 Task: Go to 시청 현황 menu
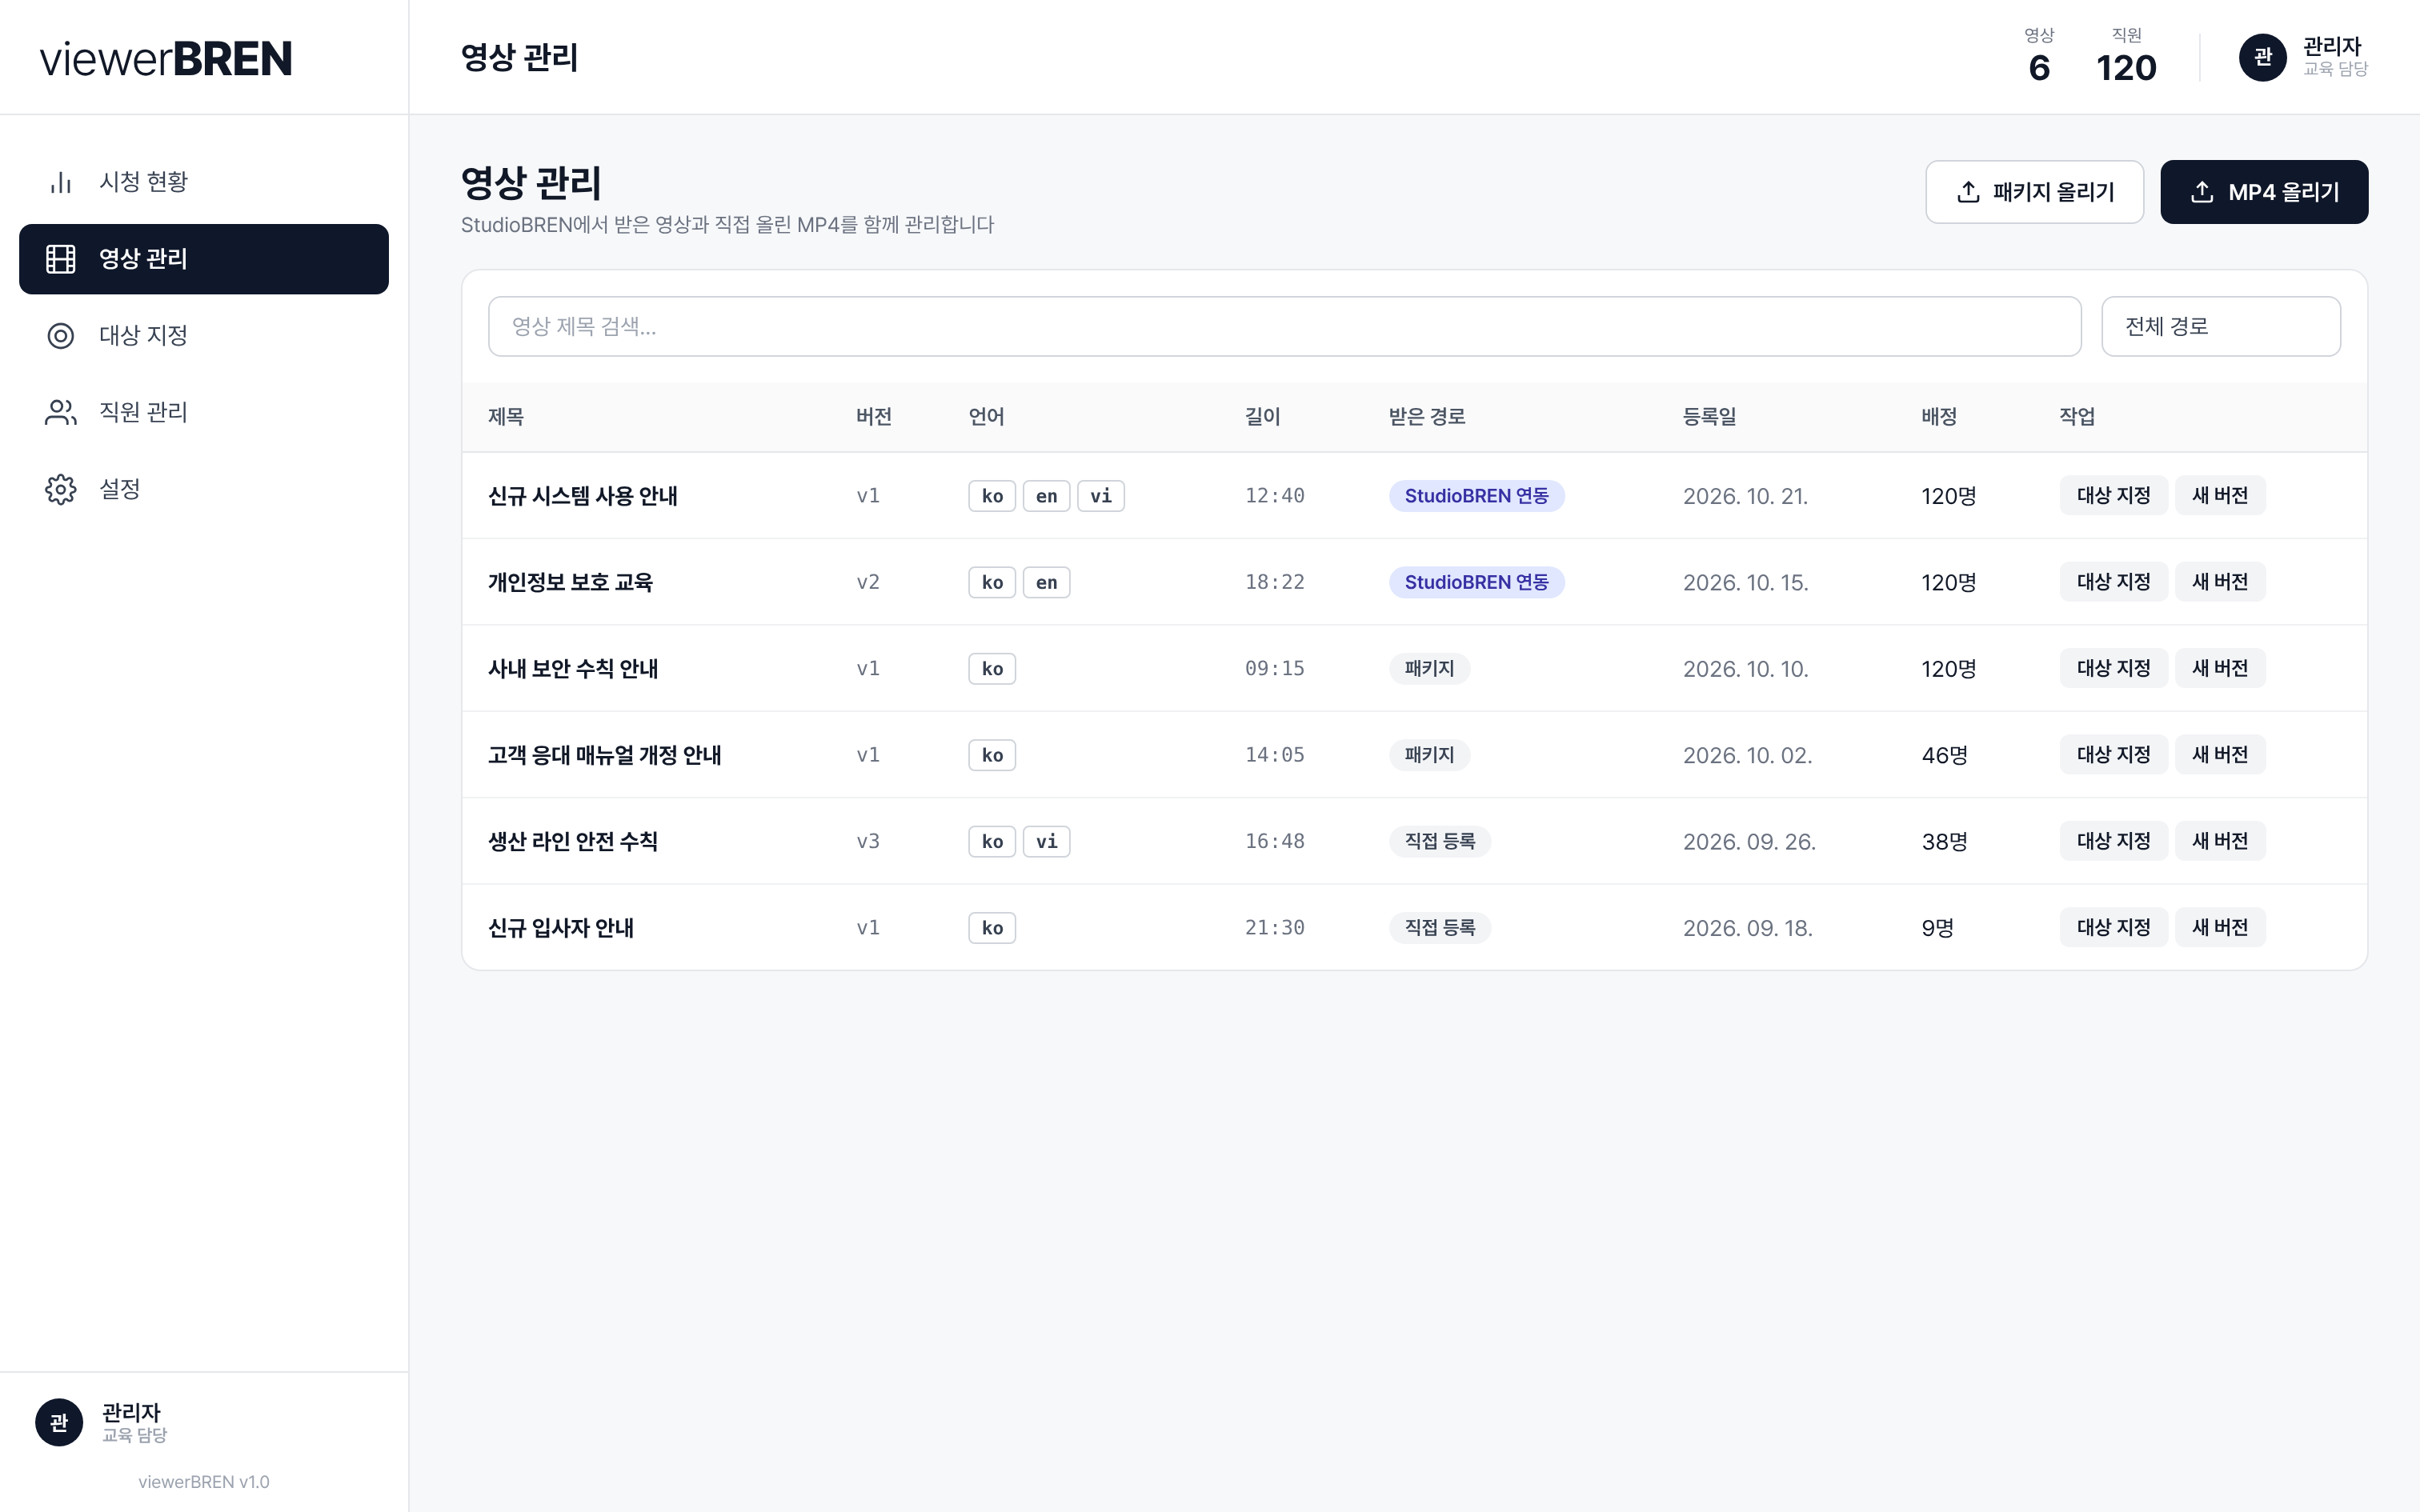pos(204,182)
